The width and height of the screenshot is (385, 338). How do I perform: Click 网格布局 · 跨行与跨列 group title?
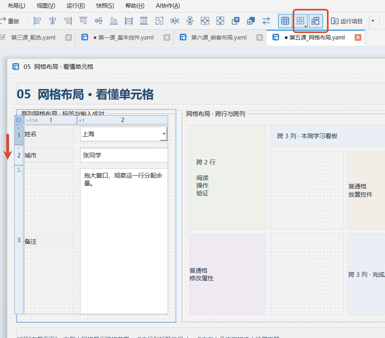pos(215,114)
